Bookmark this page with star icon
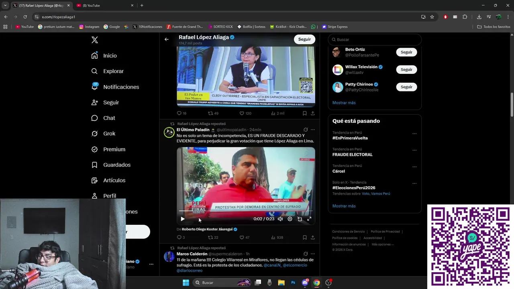Screen dimensions: 514x289 click(x=432, y=17)
